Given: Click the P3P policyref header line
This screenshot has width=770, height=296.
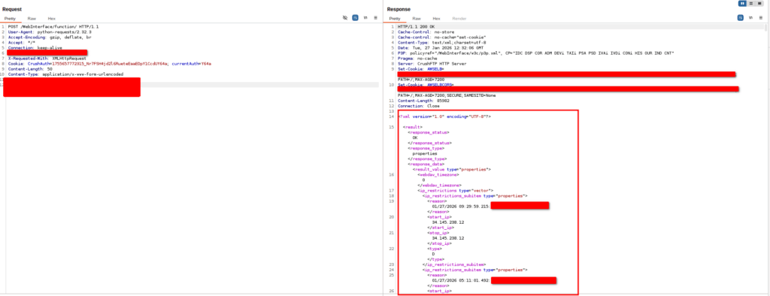Looking at the screenshot, I should [x=535, y=53].
